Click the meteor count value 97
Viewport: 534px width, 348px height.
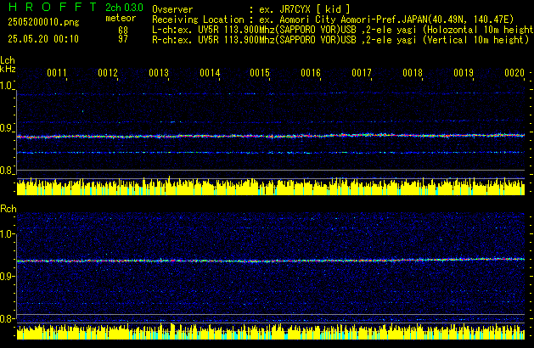[x=123, y=39]
